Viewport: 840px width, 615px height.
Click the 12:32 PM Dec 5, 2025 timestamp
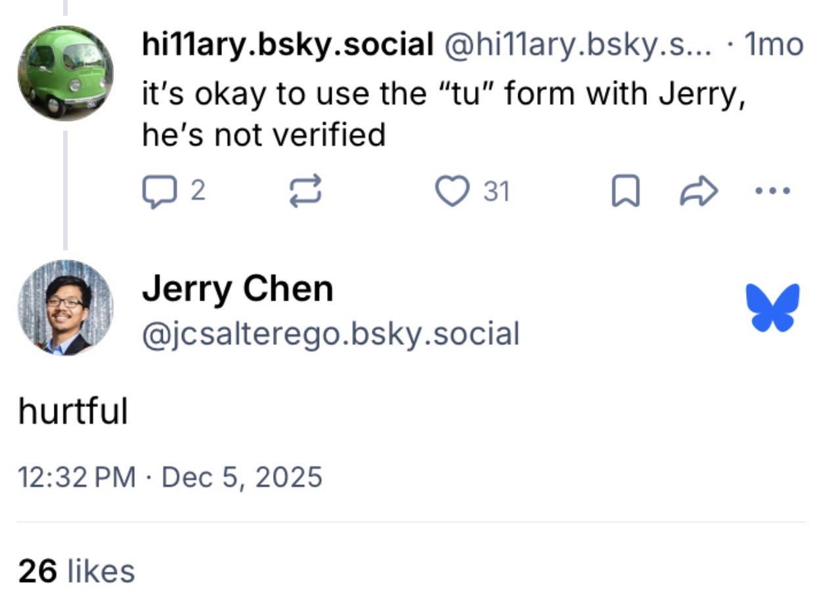(170, 476)
